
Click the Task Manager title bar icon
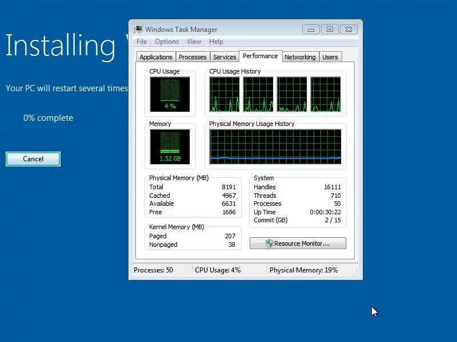coord(138,30)
